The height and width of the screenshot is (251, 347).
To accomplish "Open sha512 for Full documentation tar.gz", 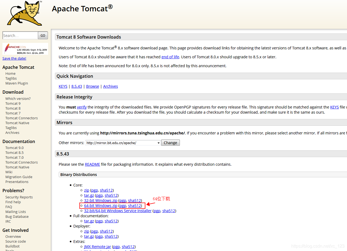I will pyautogui.click(x=111, y=221).
